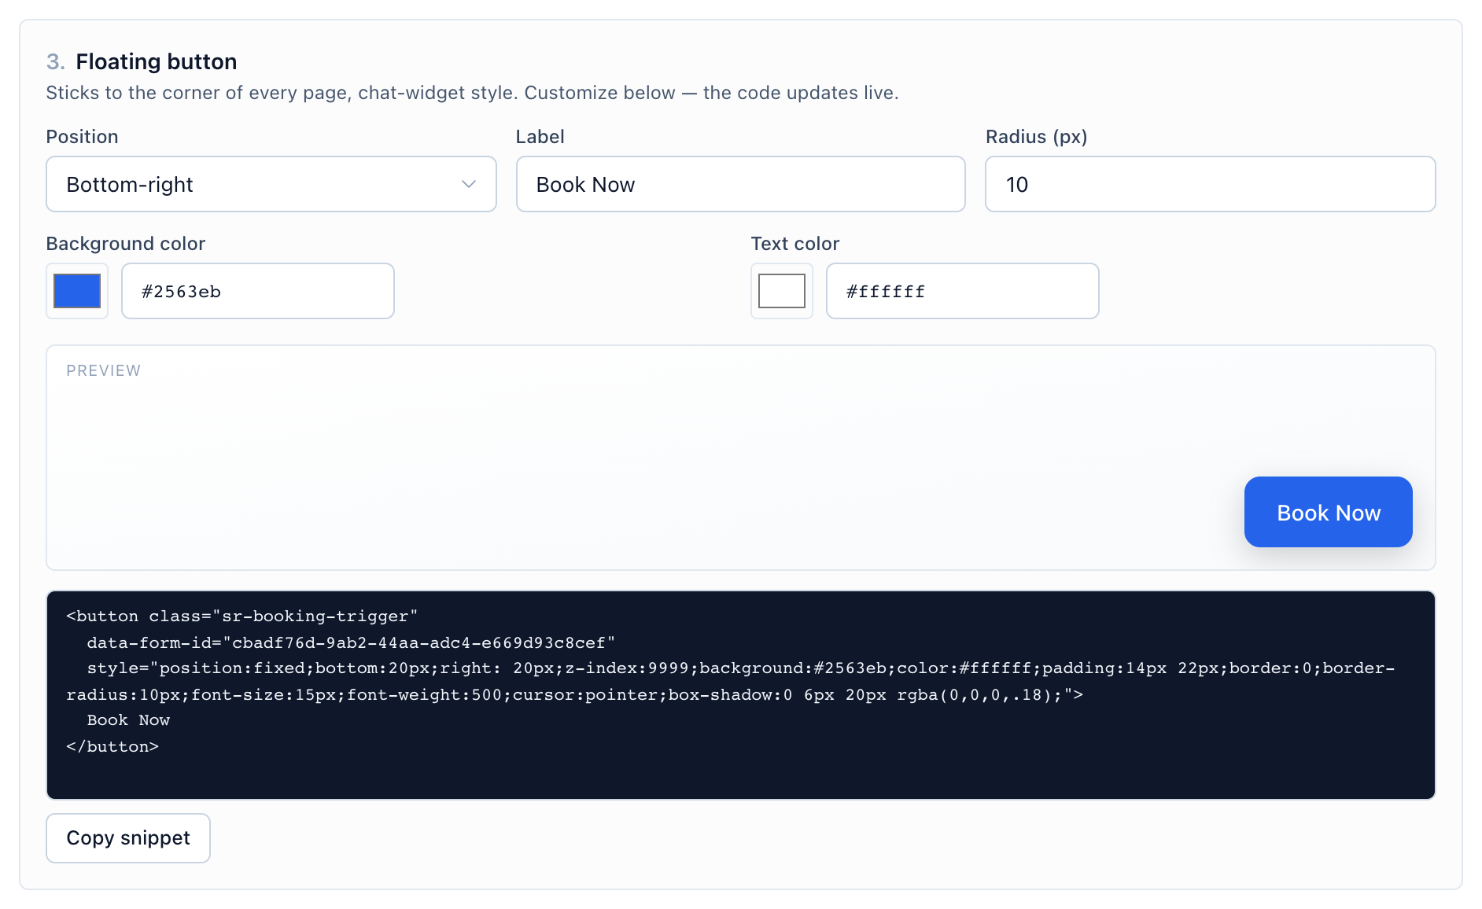Click the 'Book Now' text inside the code block

point(128,719)
